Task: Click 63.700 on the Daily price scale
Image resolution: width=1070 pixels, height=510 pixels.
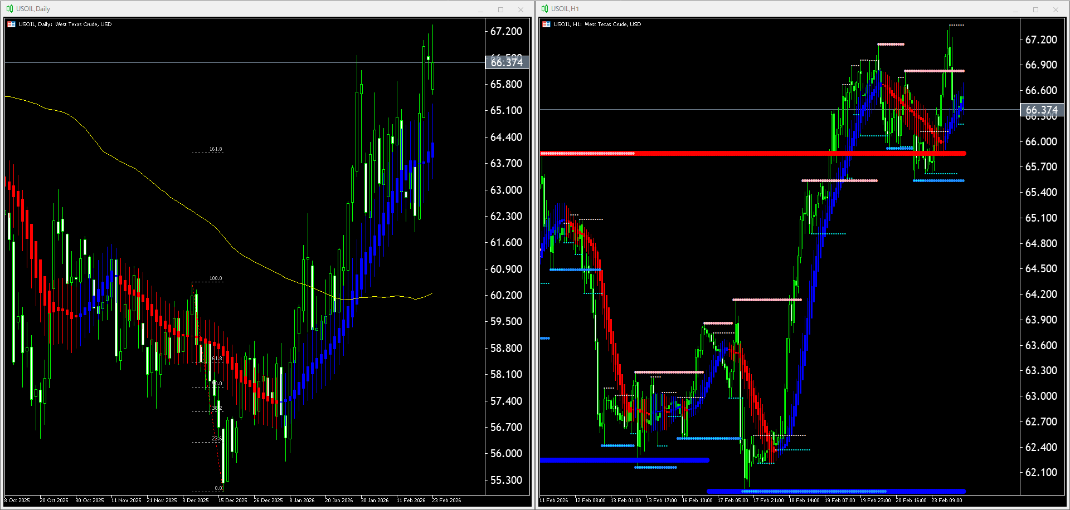Action: [x=506, y=164]
